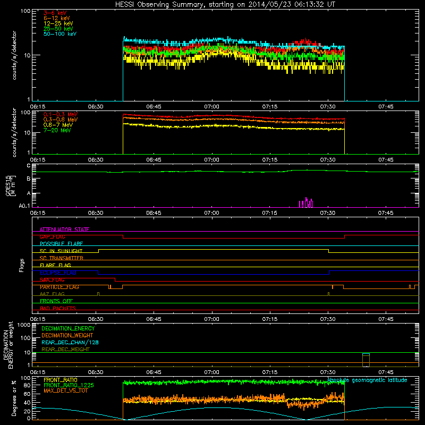The width and height of the screenshot is (425, 425).
Task: Click the ATTENUATOR_STATE flag label
Action: click(x=64, y=229)
